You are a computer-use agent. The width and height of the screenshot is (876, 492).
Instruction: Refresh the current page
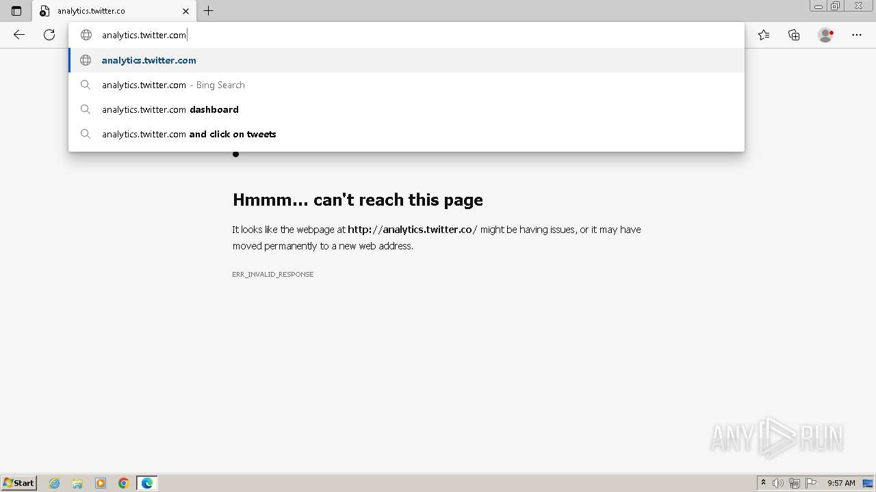coord(49,35)
